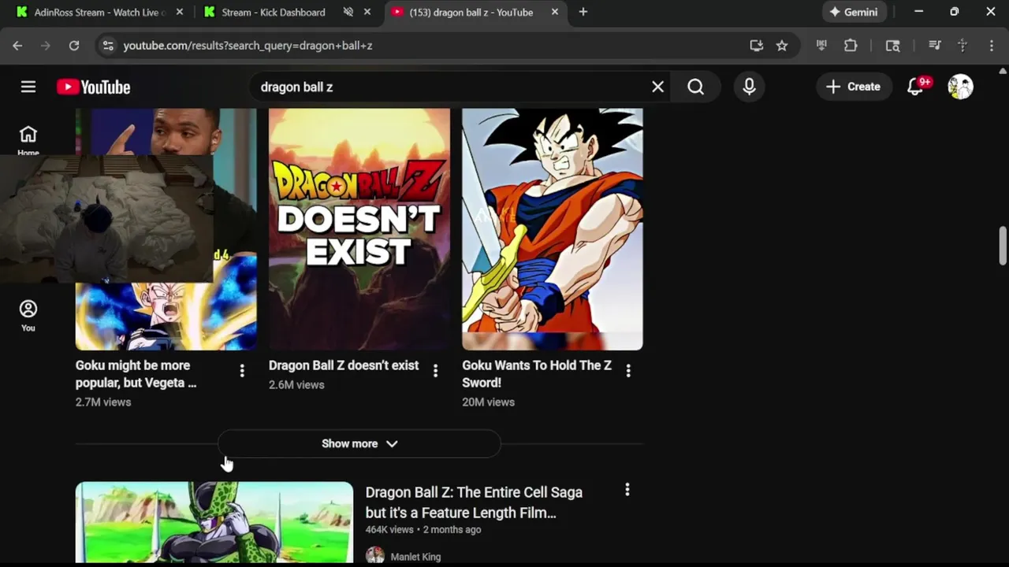Go back in browser history
Viewport: 1009px width, 567px height.
17,46
